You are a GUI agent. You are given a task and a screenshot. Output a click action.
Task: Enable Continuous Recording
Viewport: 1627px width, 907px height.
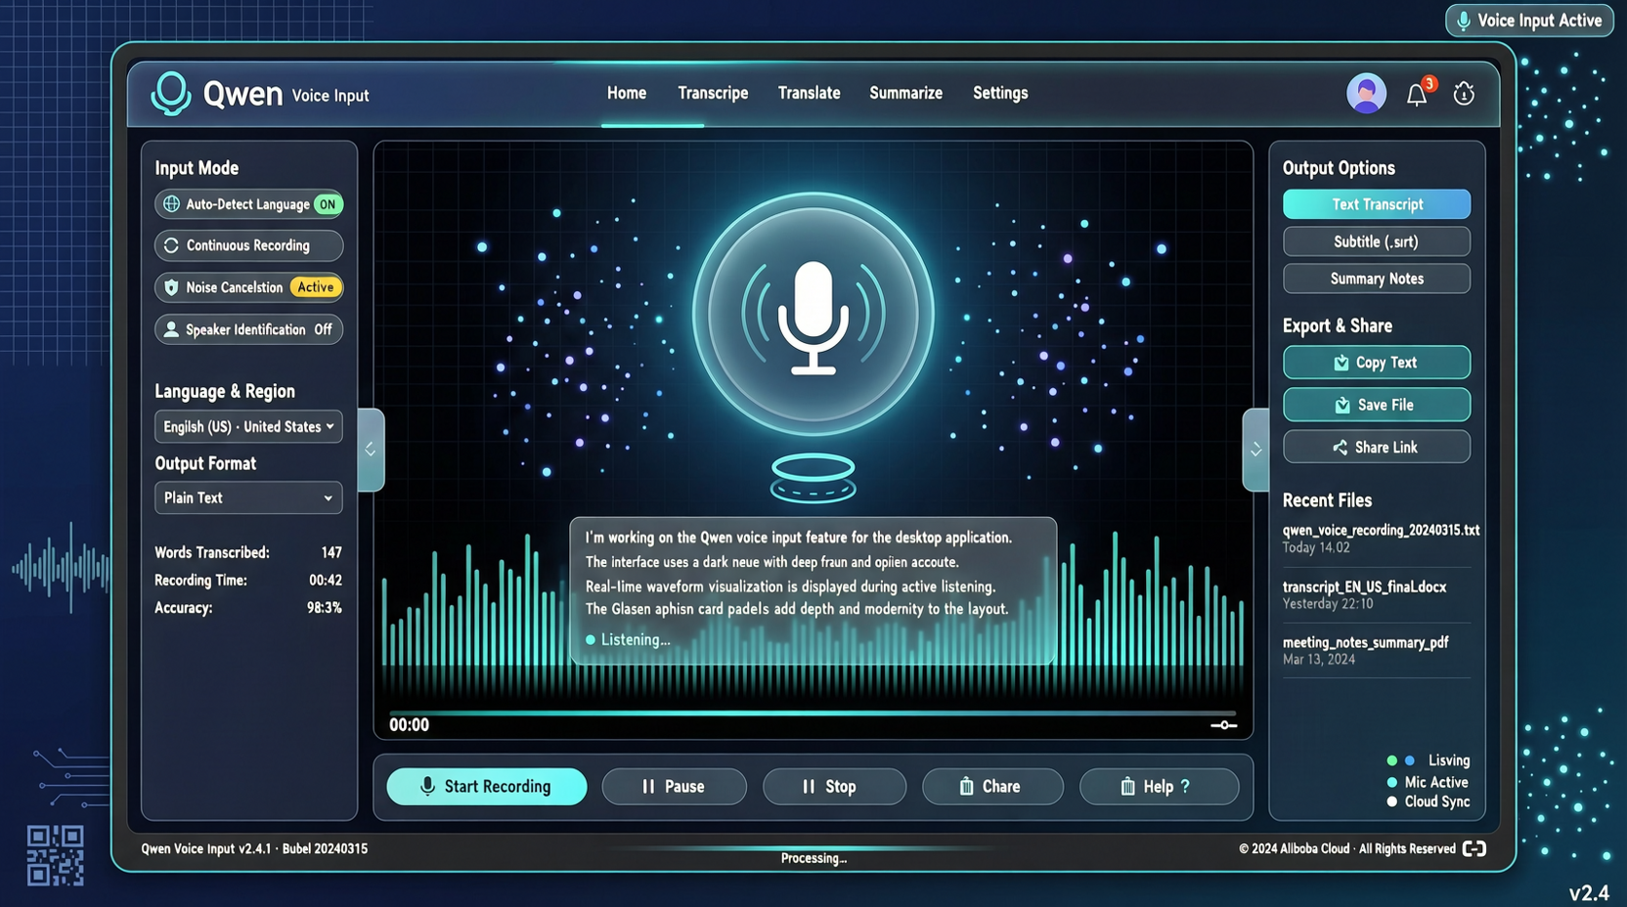point(248,245)
